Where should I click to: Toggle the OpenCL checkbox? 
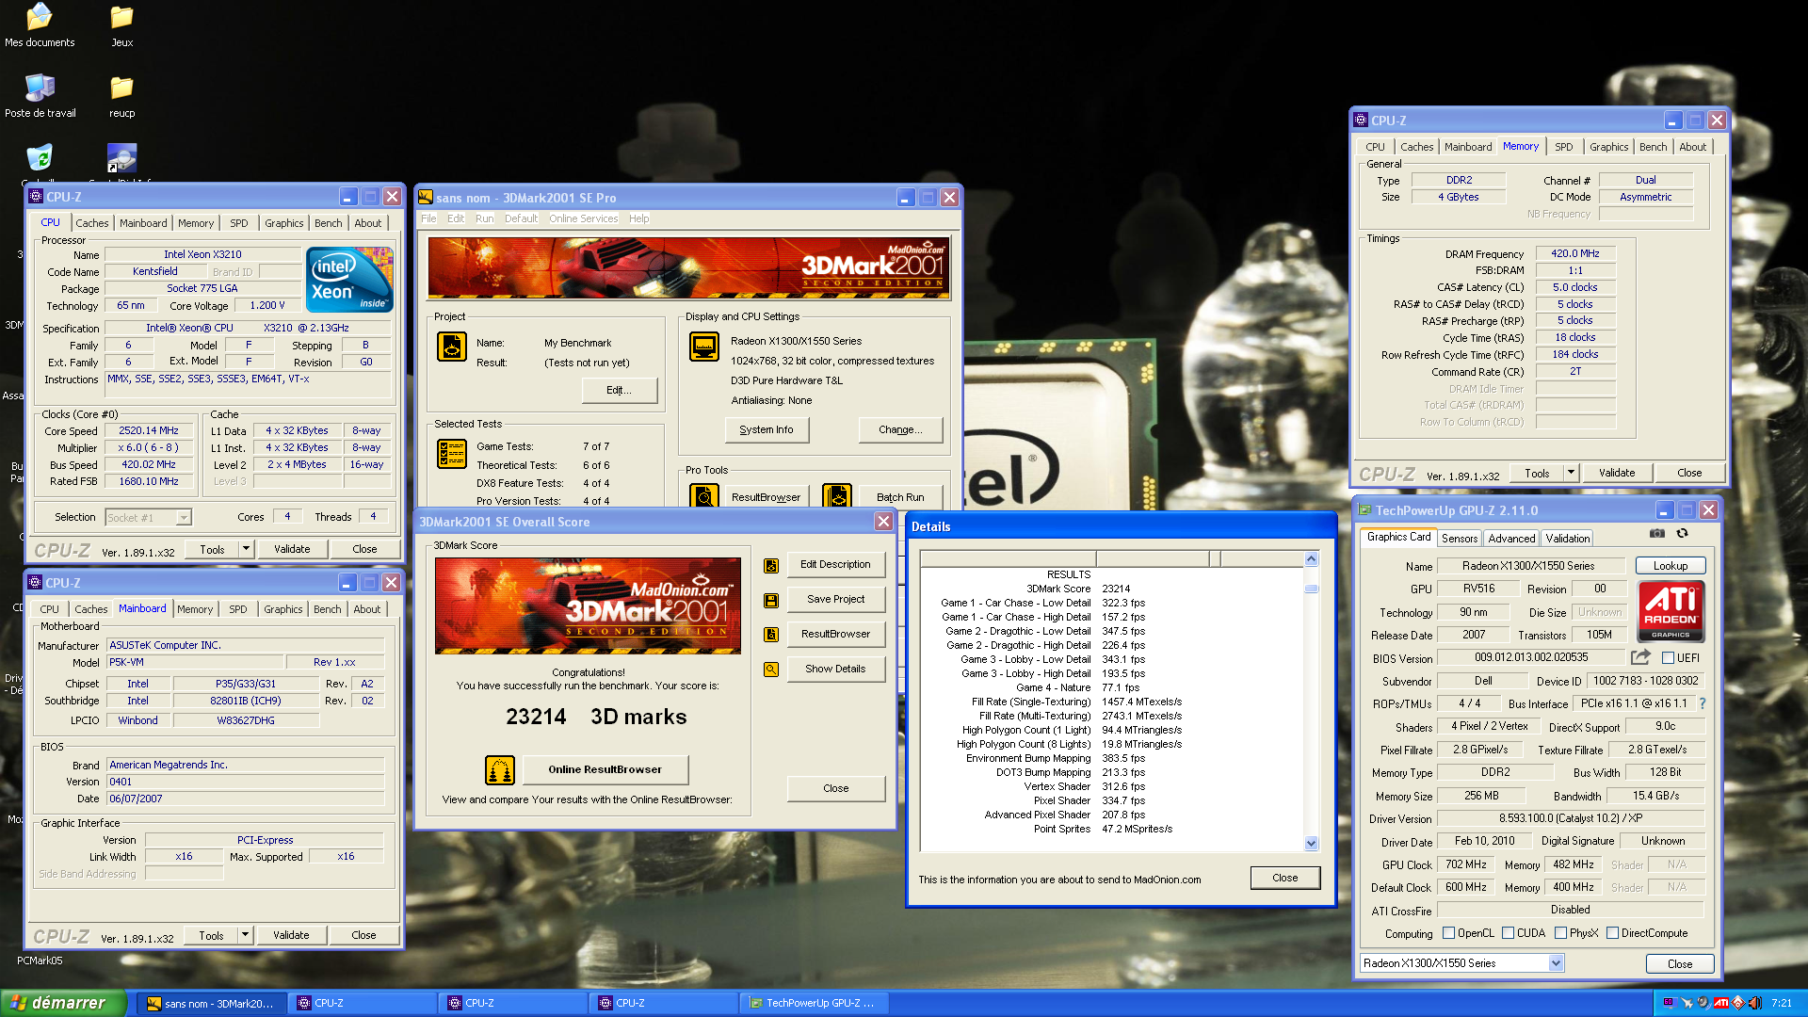coord(1448,933)
